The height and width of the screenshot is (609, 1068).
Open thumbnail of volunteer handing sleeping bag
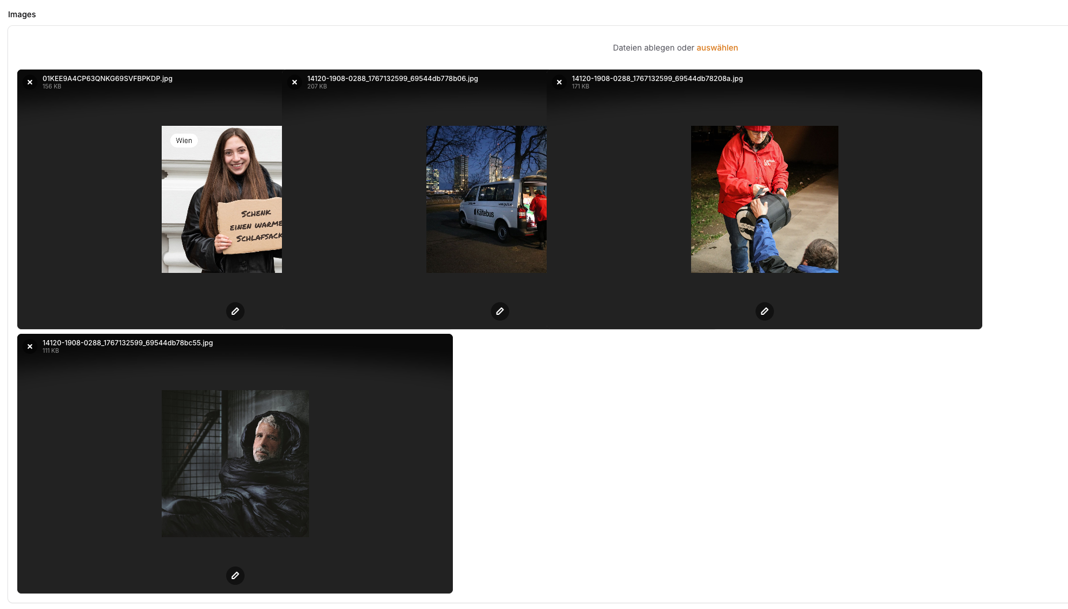[765, 199]
